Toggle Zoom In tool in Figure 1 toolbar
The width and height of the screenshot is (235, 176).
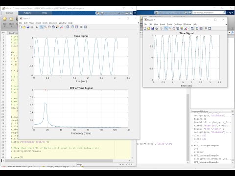point(42,27)
